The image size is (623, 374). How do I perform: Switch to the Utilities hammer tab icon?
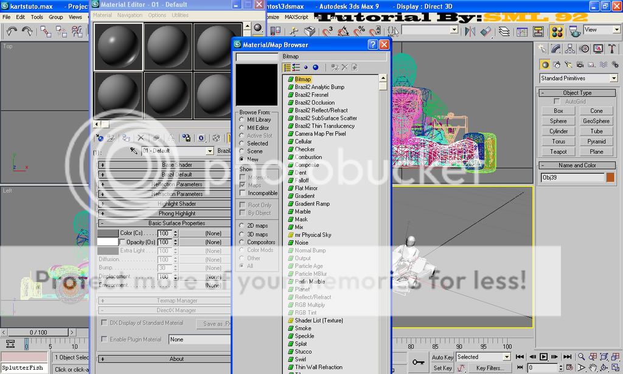pyautogui.click(x=612, y=49)
